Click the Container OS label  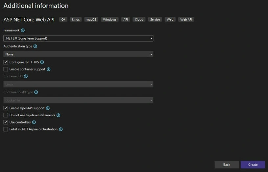point(13,76)
